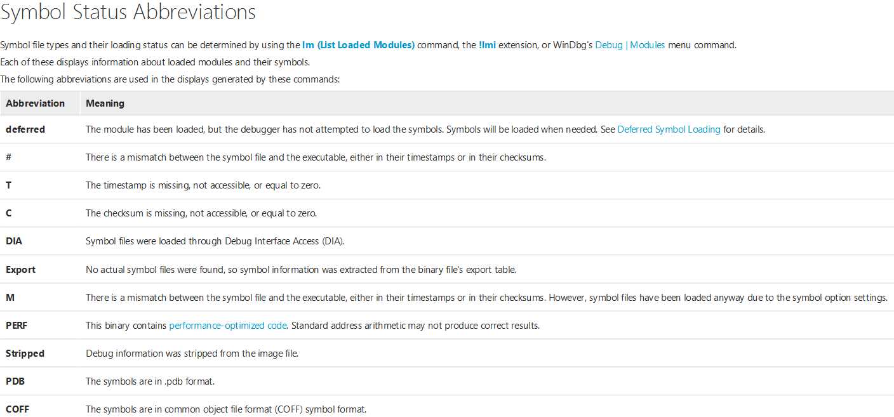Image resolution: width=894 pixels, height=417 pixels.
Task: Click the Debug Interface Access description text
Action: coord(215,241)
